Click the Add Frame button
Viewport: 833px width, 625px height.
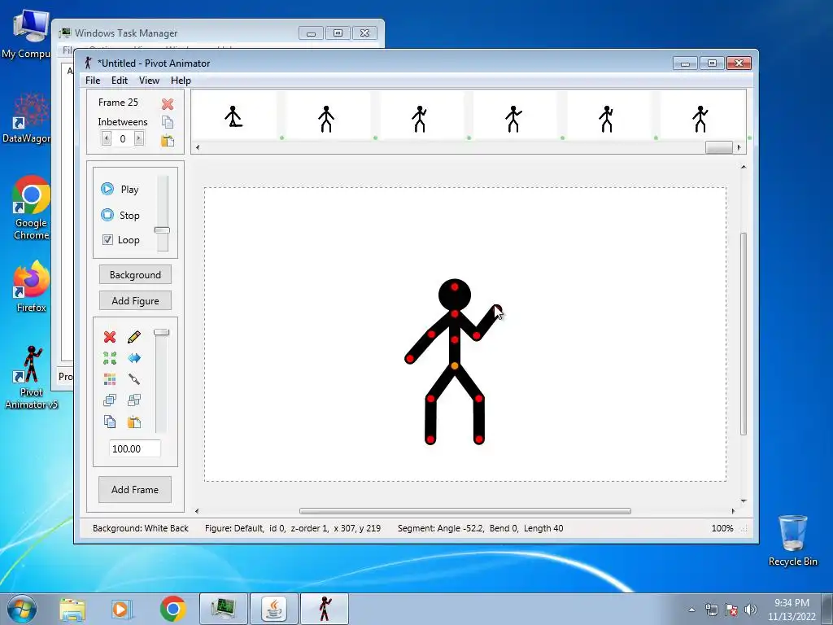pyautogui.click(x=135, y=489)
